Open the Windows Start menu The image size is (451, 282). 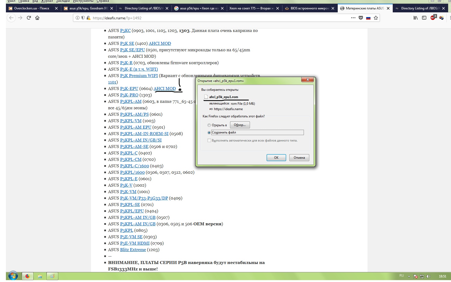click(13, 276)
